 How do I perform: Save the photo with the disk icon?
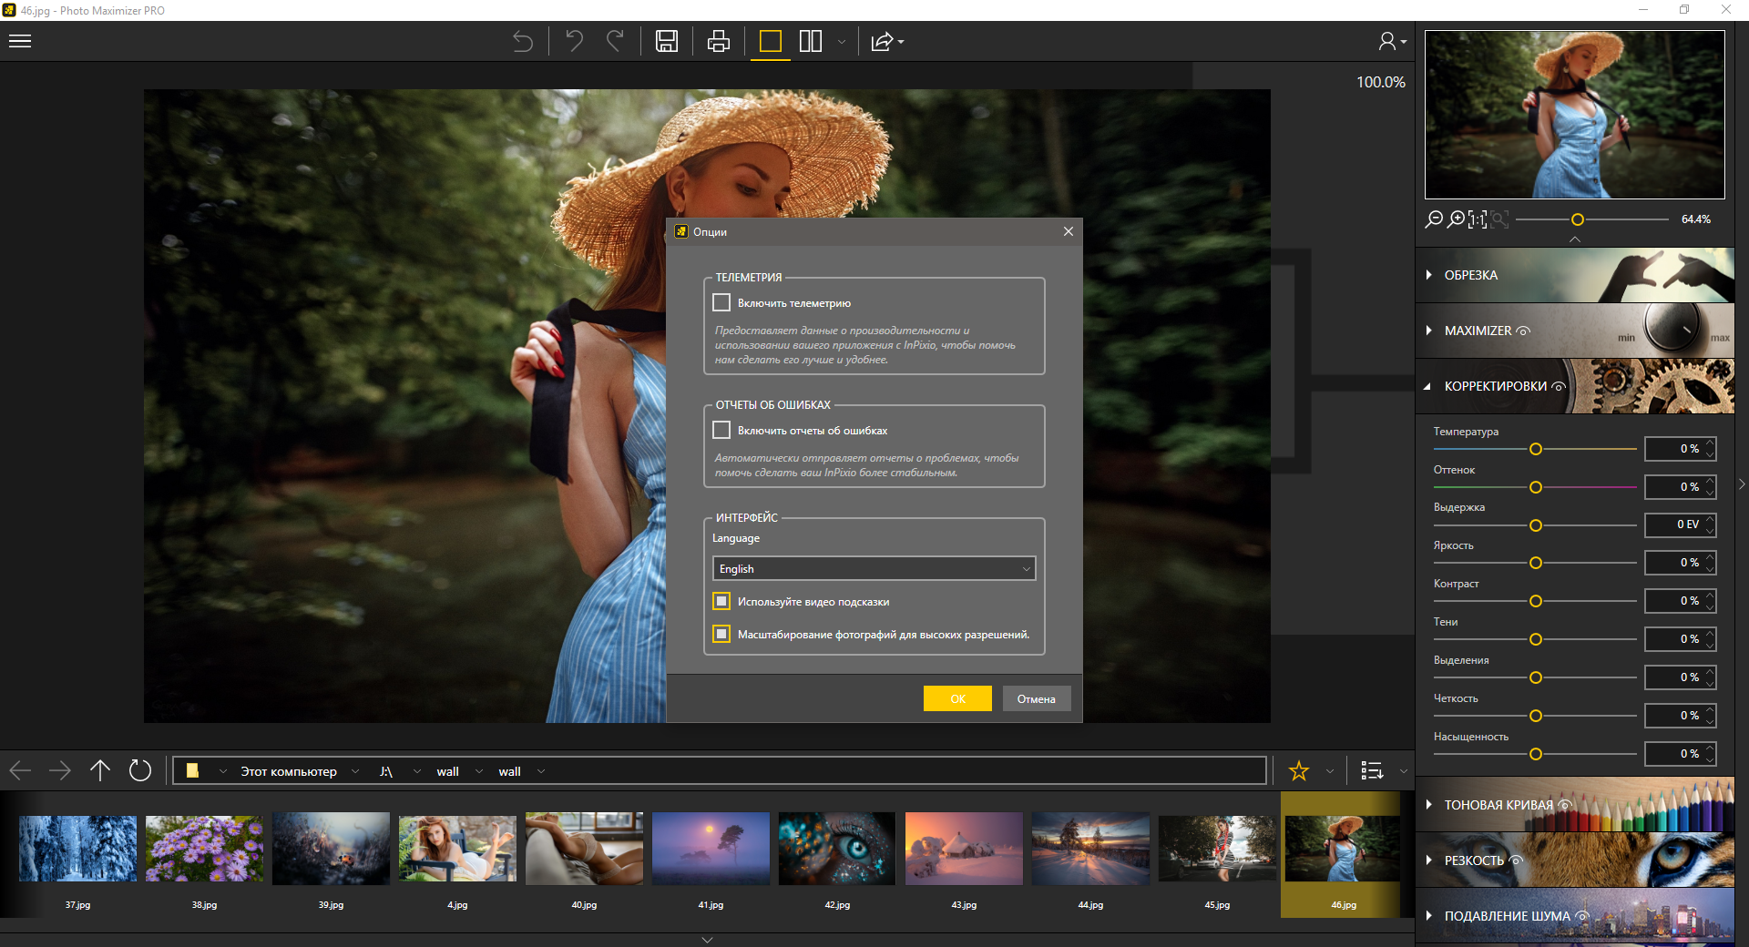coord(667,41)
